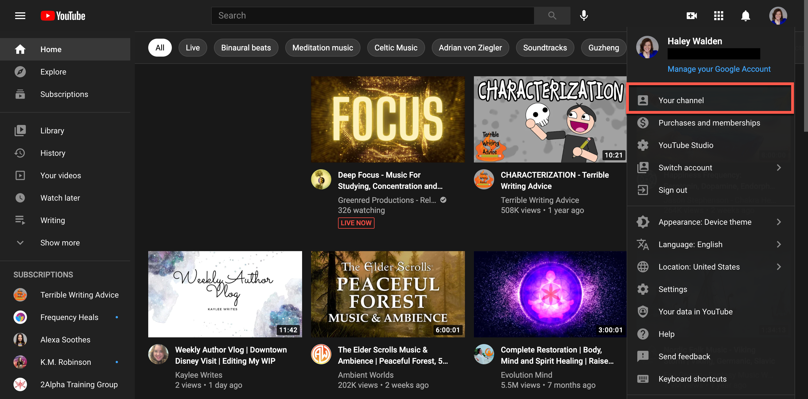Screen dimensions: 808x399
Task: Click the voice search microphone icon
Action: (584, 16)
